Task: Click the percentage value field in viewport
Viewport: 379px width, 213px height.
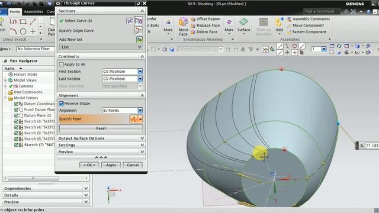Action: point(372,146)
